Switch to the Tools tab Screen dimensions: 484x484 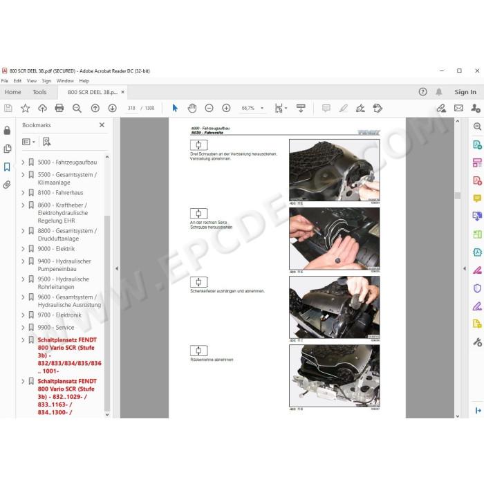coord(39,92)
